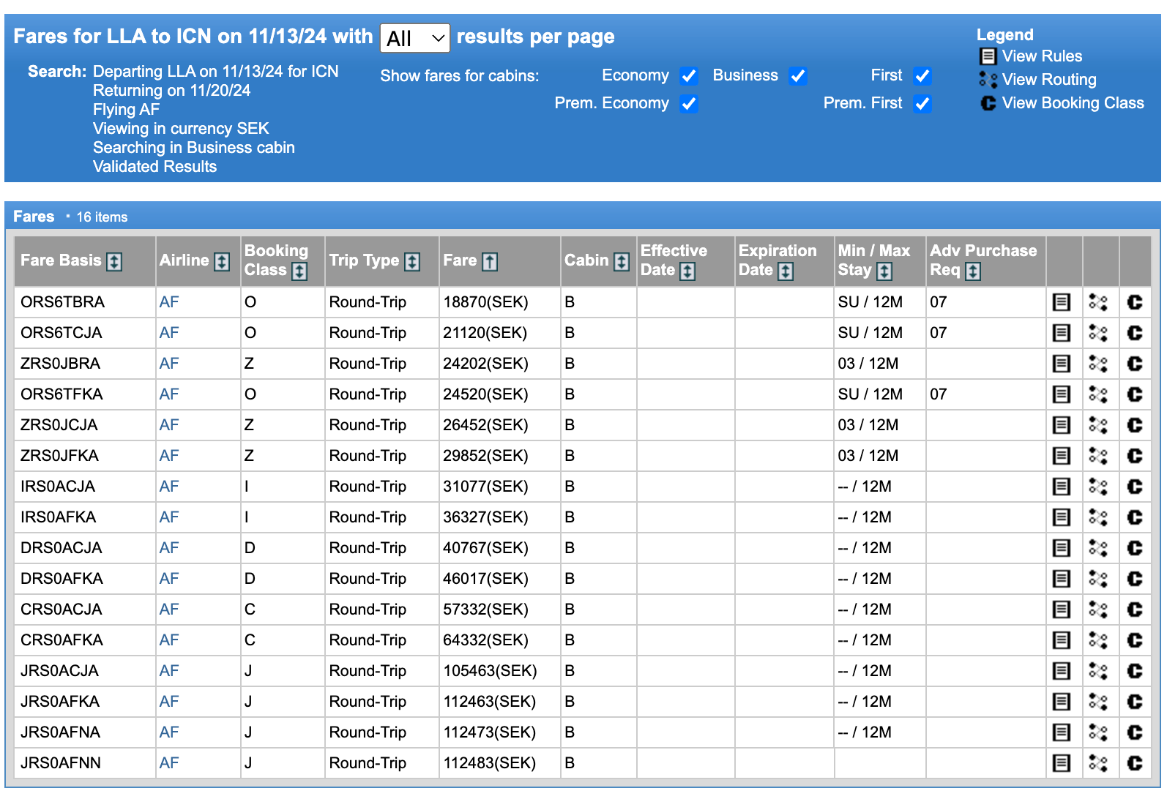Sort by Min / Max Stay header
Viewport: 1167px width, 799px height.
click(x=884, y=271)
